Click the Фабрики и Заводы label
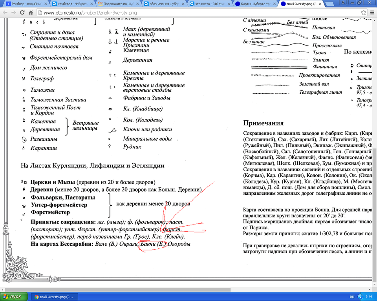 [146, 98]
